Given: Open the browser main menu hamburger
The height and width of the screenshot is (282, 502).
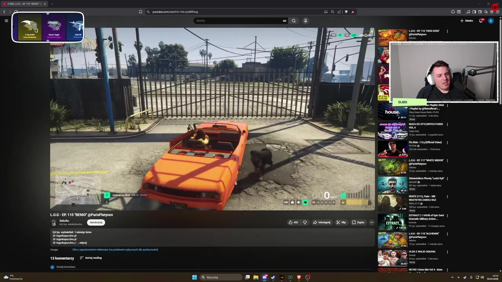Looking at the screenshot, I should [x=498, y=12].
